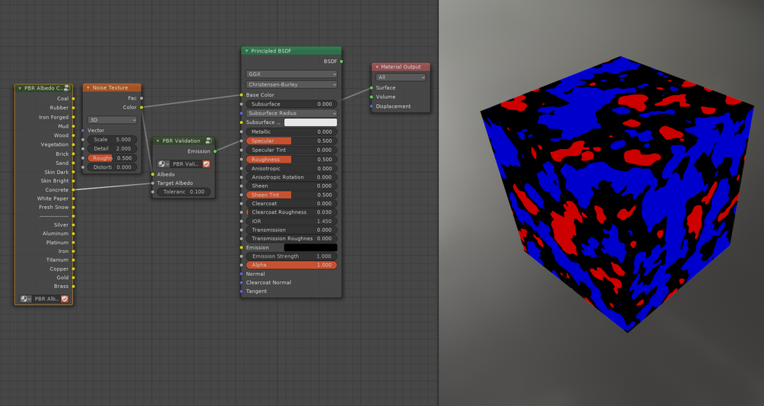Click the Principled BSDF green output socket
This screenshot has width=764, height=406.
(341, 62)
